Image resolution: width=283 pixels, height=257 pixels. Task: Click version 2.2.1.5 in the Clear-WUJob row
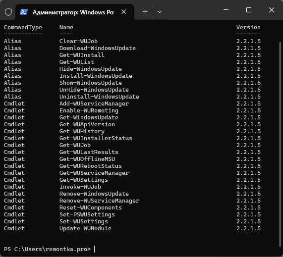[x=248, y=41]
